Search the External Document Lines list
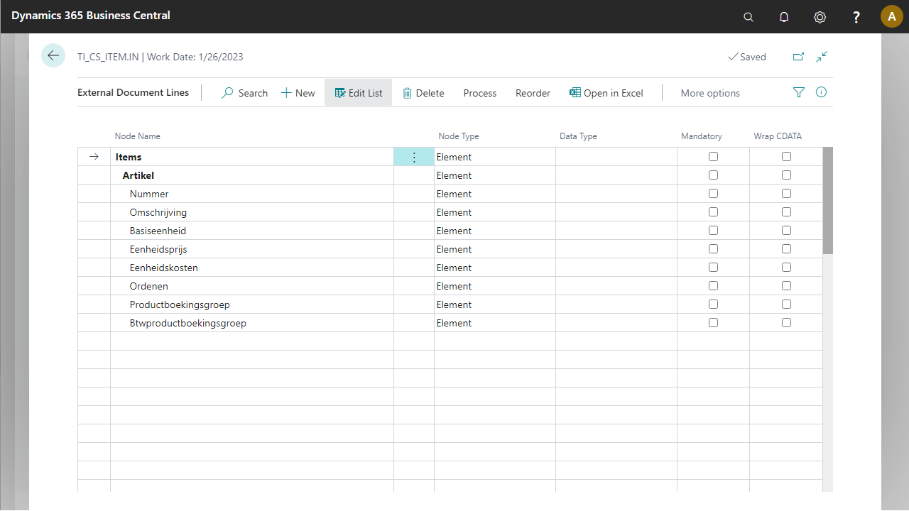Screen dimensions: 909x511 pos(245,93)
